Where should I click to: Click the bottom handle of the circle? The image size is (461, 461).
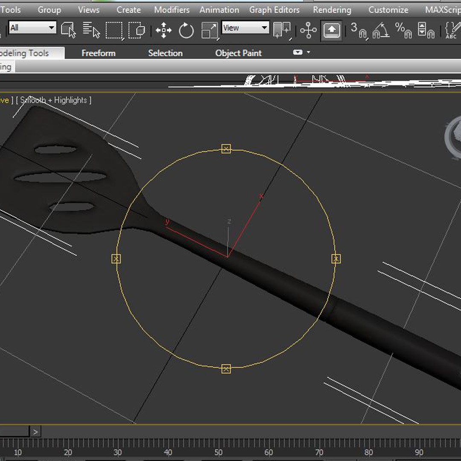(x=226, y=369)
